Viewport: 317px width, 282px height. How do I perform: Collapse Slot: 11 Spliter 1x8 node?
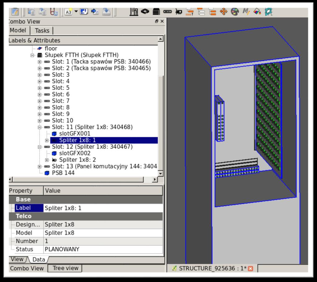click(40, 127)
